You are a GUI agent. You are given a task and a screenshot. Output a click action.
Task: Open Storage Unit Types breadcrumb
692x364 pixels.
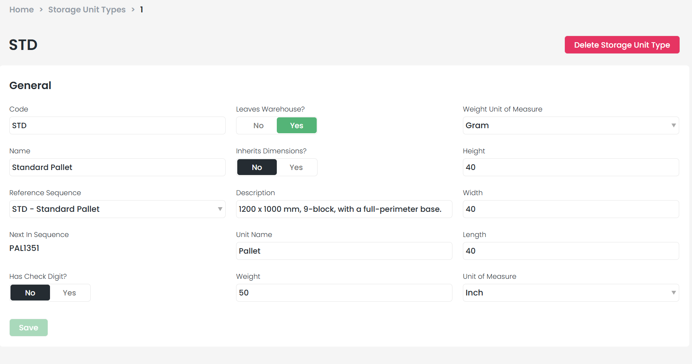coord(87,10)
